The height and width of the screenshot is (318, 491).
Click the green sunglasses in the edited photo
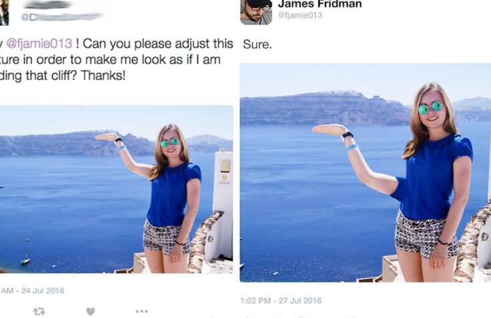tap(431, 108)
